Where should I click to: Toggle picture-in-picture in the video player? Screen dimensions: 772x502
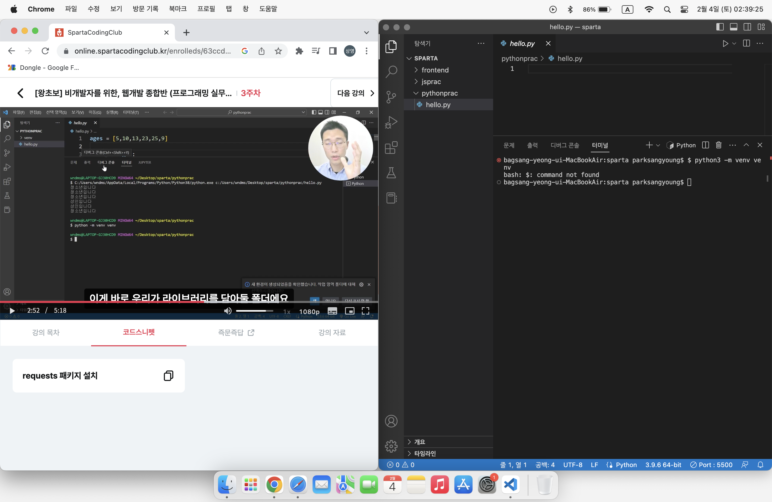point(349,311)
